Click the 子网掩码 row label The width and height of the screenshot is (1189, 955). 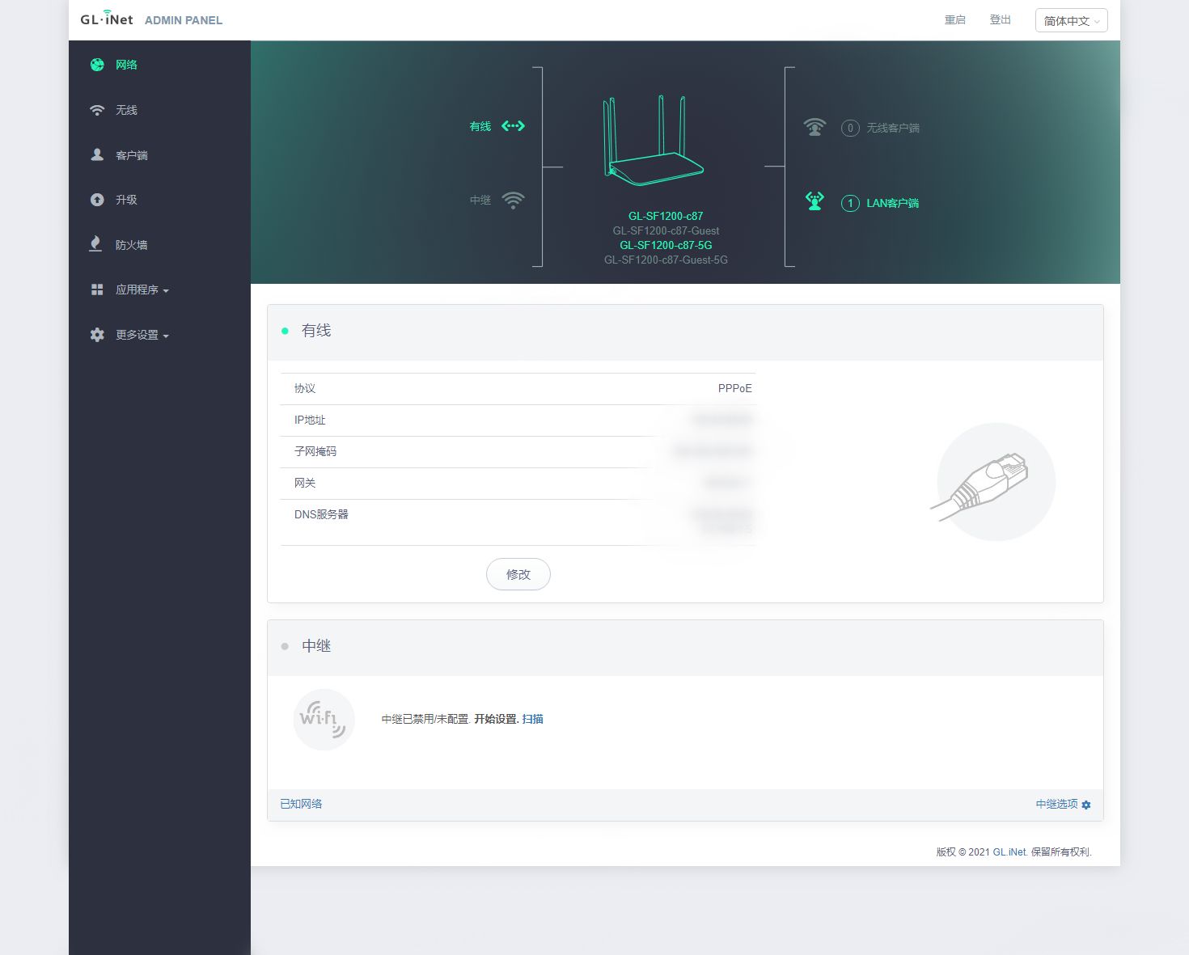[315, 451]
